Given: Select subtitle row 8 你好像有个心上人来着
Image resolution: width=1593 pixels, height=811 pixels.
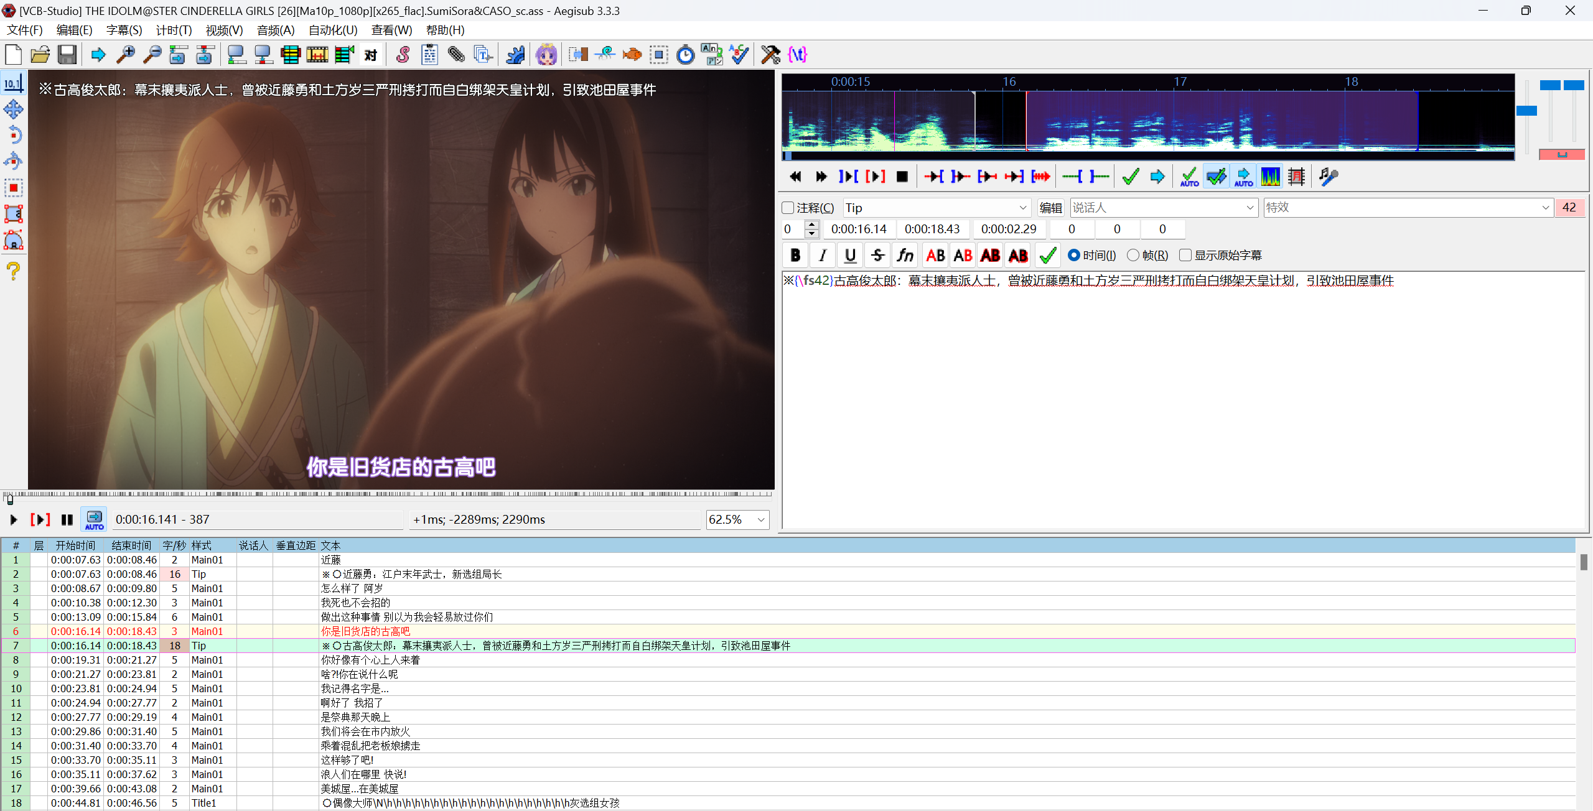Looking at the screenshot, I should click(x=788, y=660).
